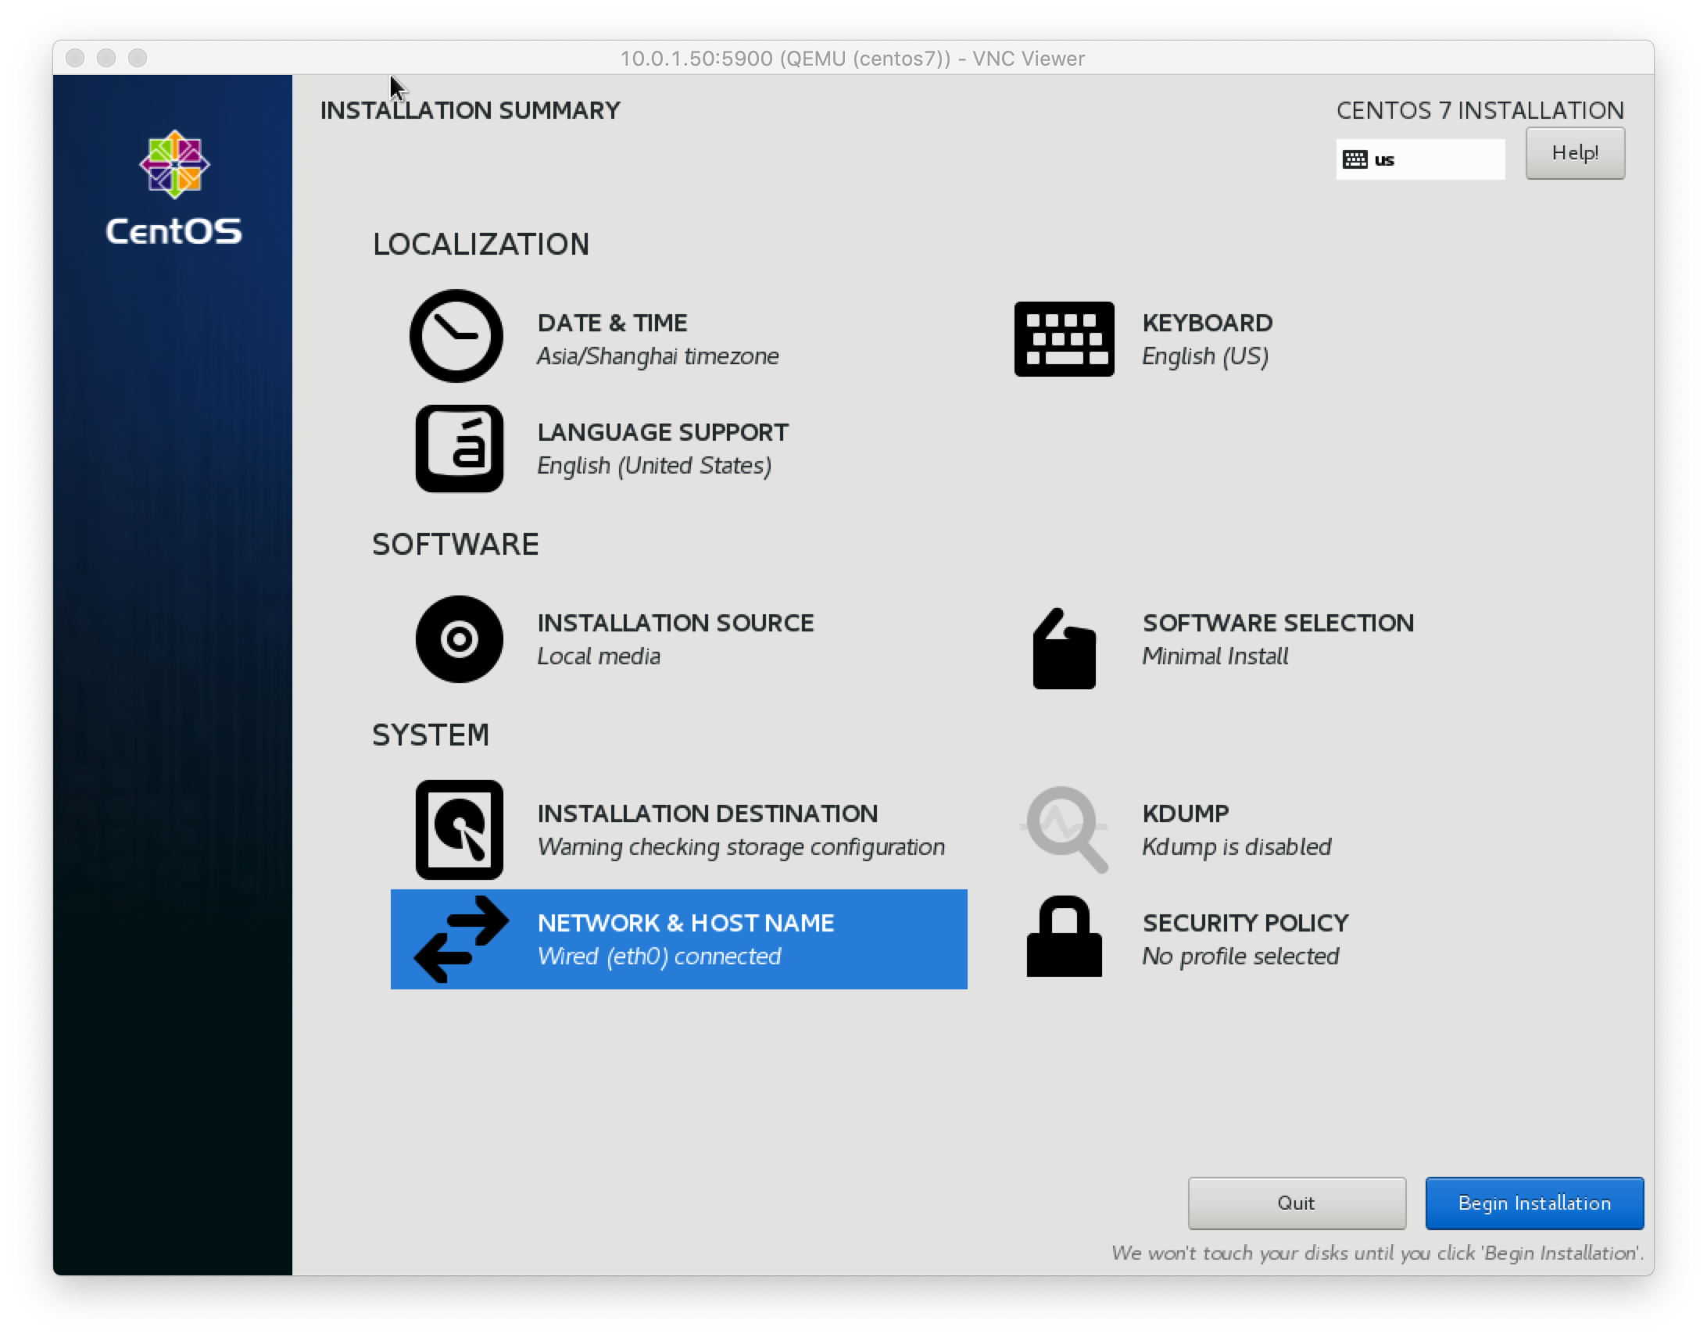Open the KEYBOARD heading
Image resolution: width=1707 pixels, height=1341 pixels.
[1208, 323]
